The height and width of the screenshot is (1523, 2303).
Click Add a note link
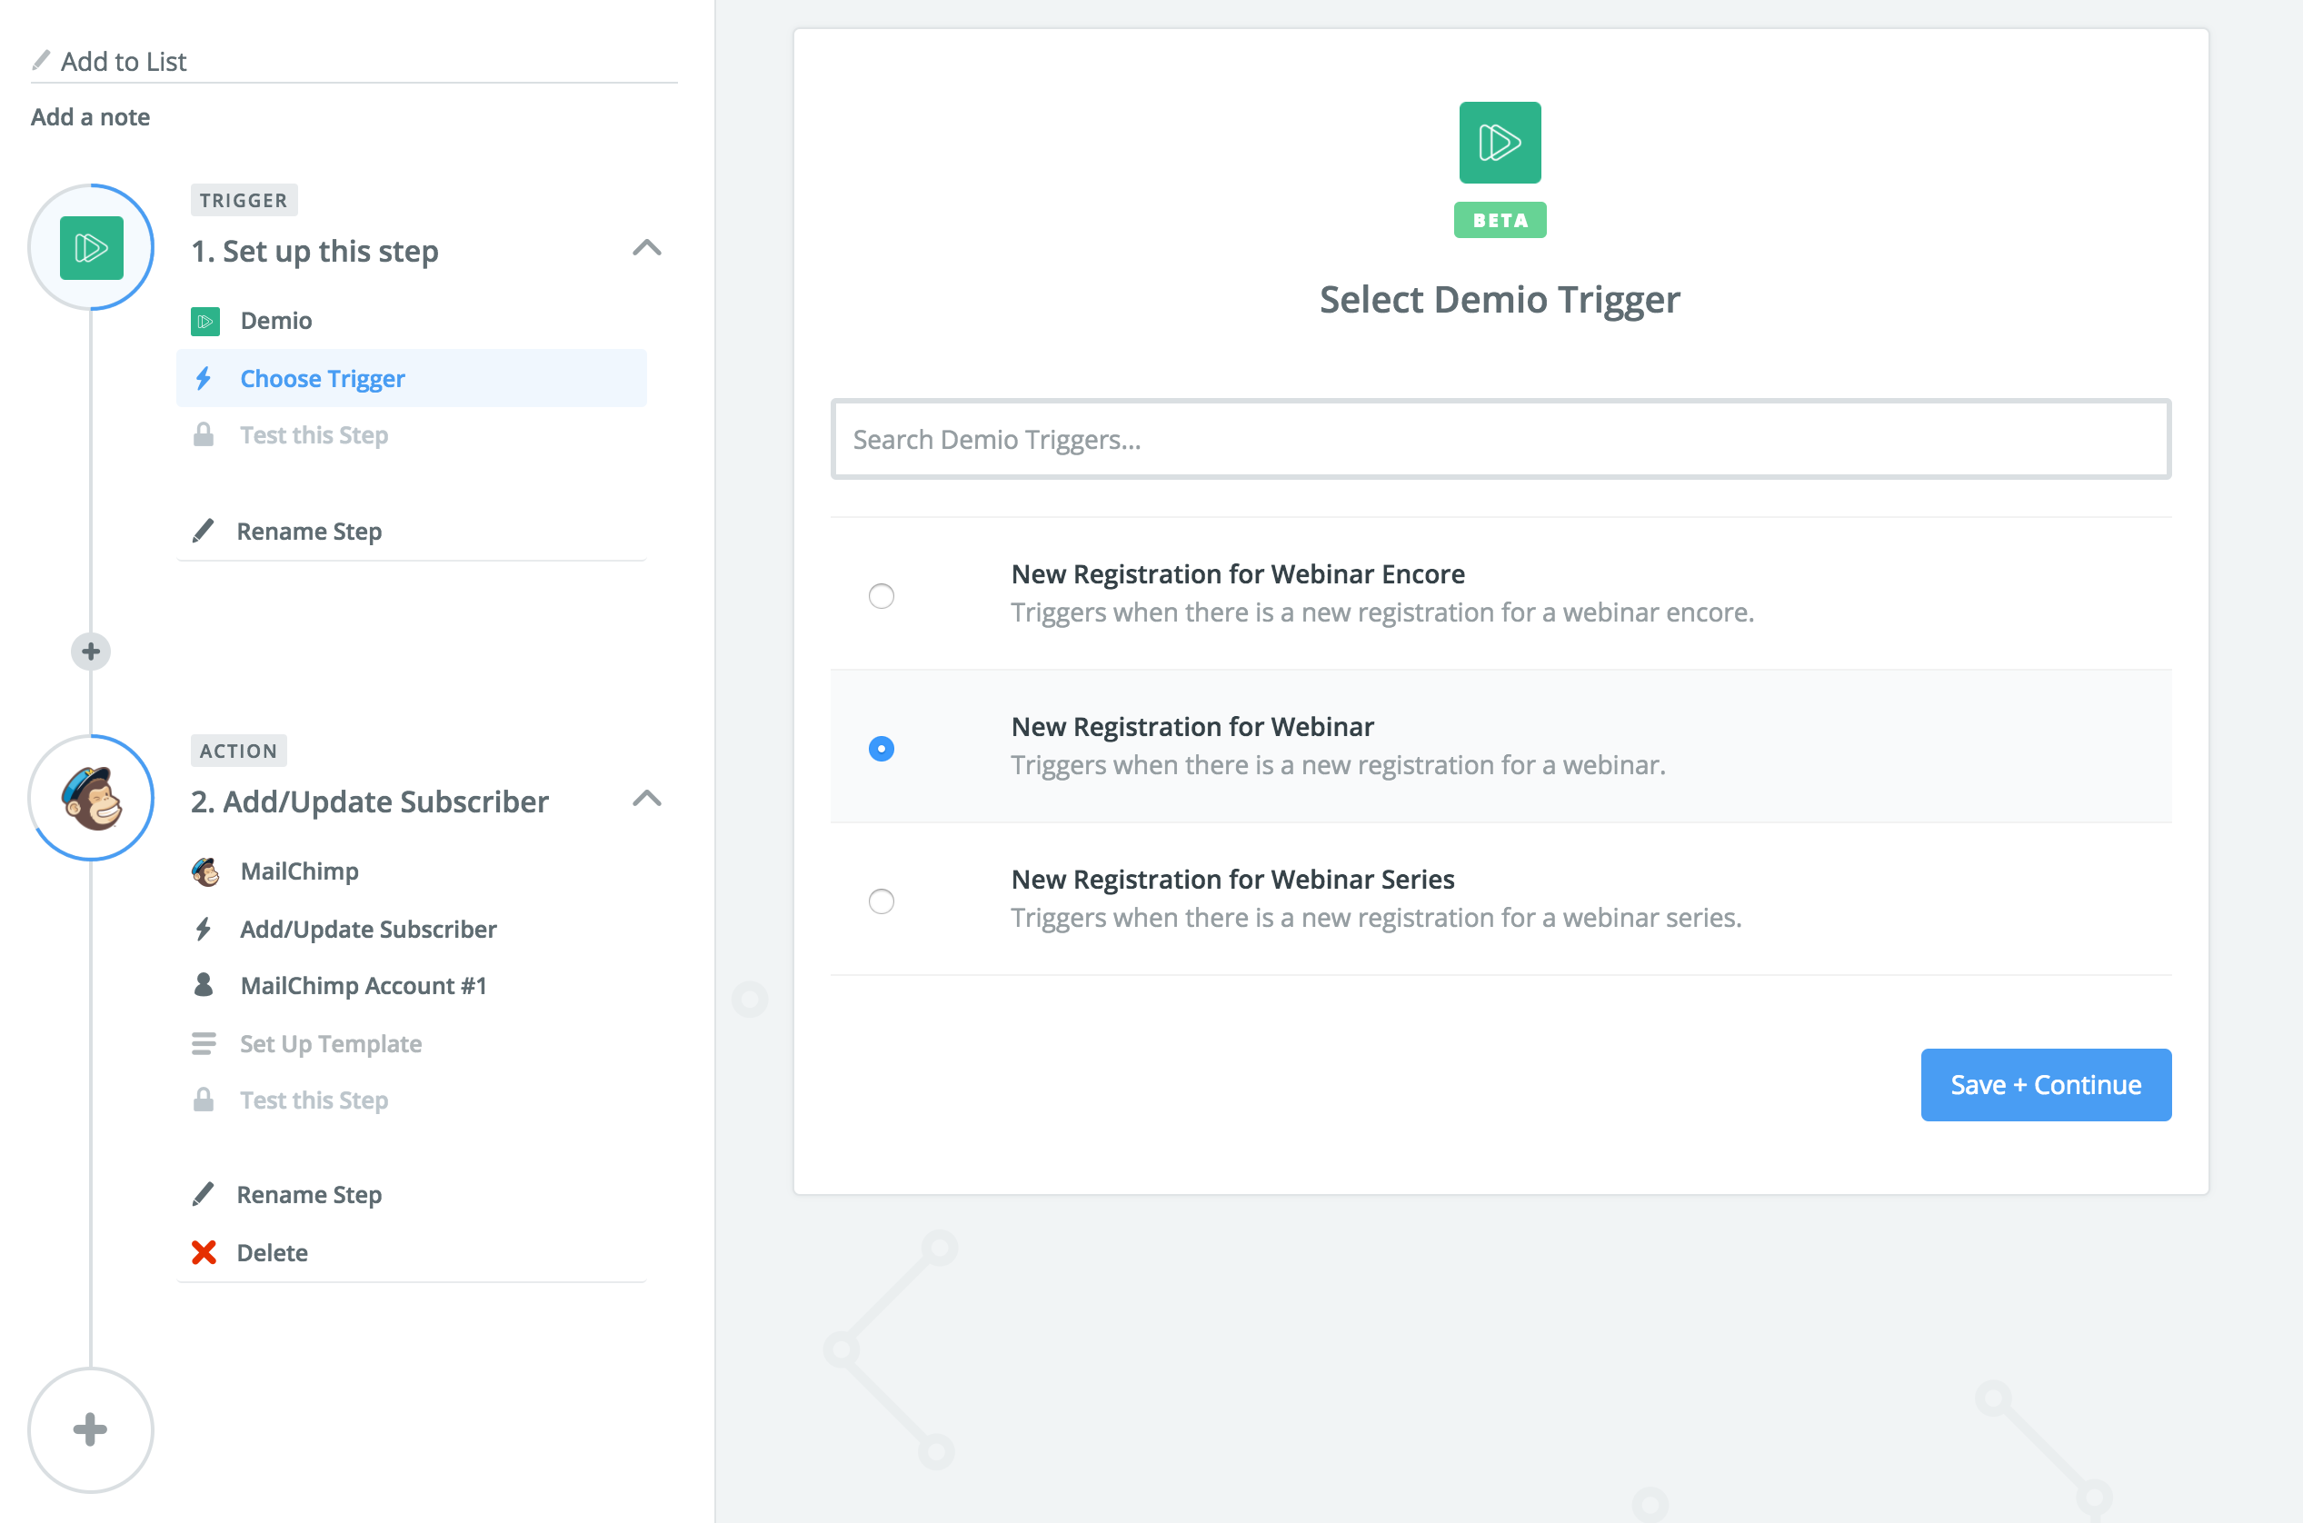(90, 117)
